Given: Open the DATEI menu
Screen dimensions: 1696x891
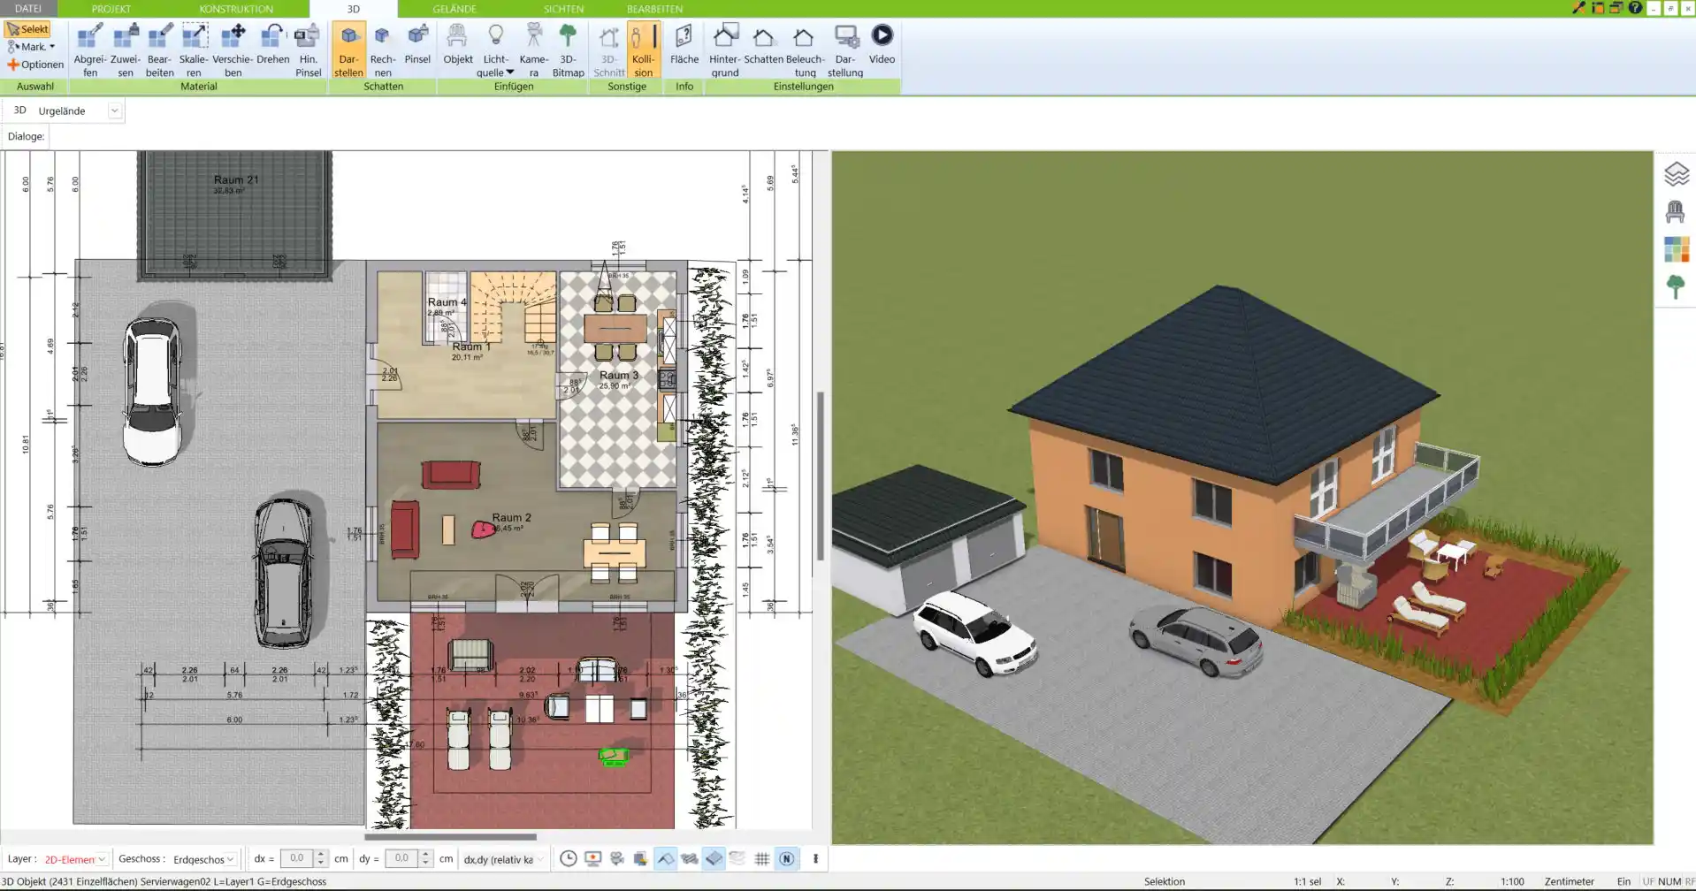Looking at the screenshot, I should click(28, 9).
